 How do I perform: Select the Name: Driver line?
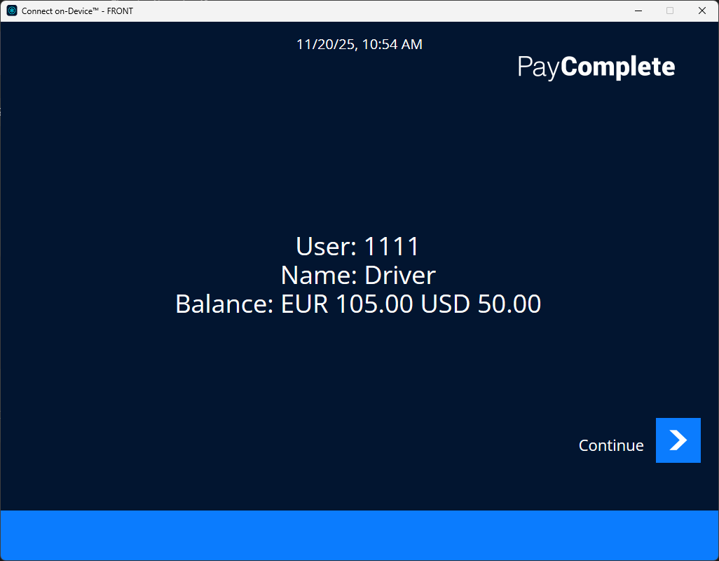357,275
